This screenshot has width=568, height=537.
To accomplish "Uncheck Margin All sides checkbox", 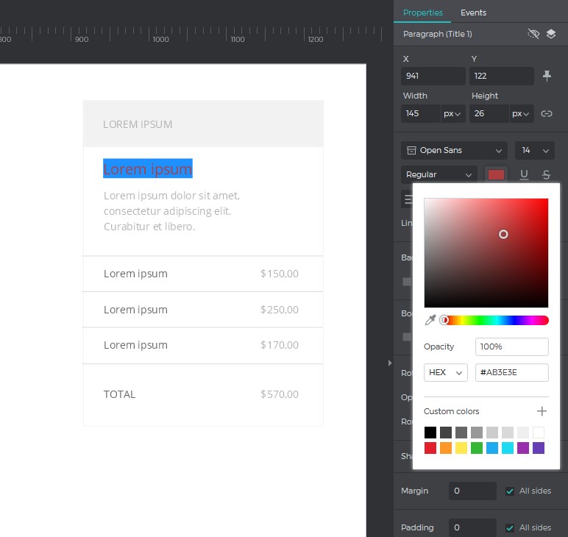I will click(x=510, y=491).
